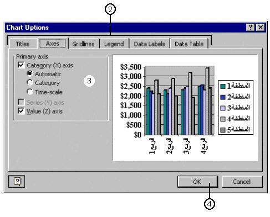Screen dimensions: 270x217
Task: Dismiss the dialog with Cancel
Action: 242,182
